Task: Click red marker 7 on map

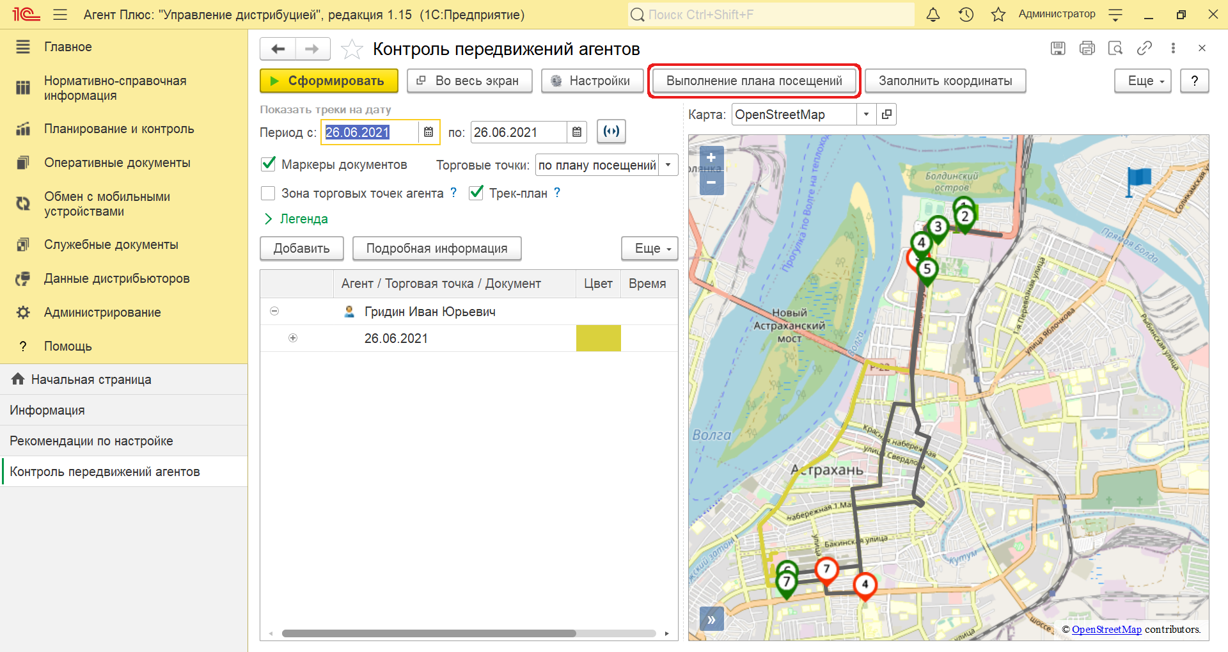Action: (x=826, y=571)
